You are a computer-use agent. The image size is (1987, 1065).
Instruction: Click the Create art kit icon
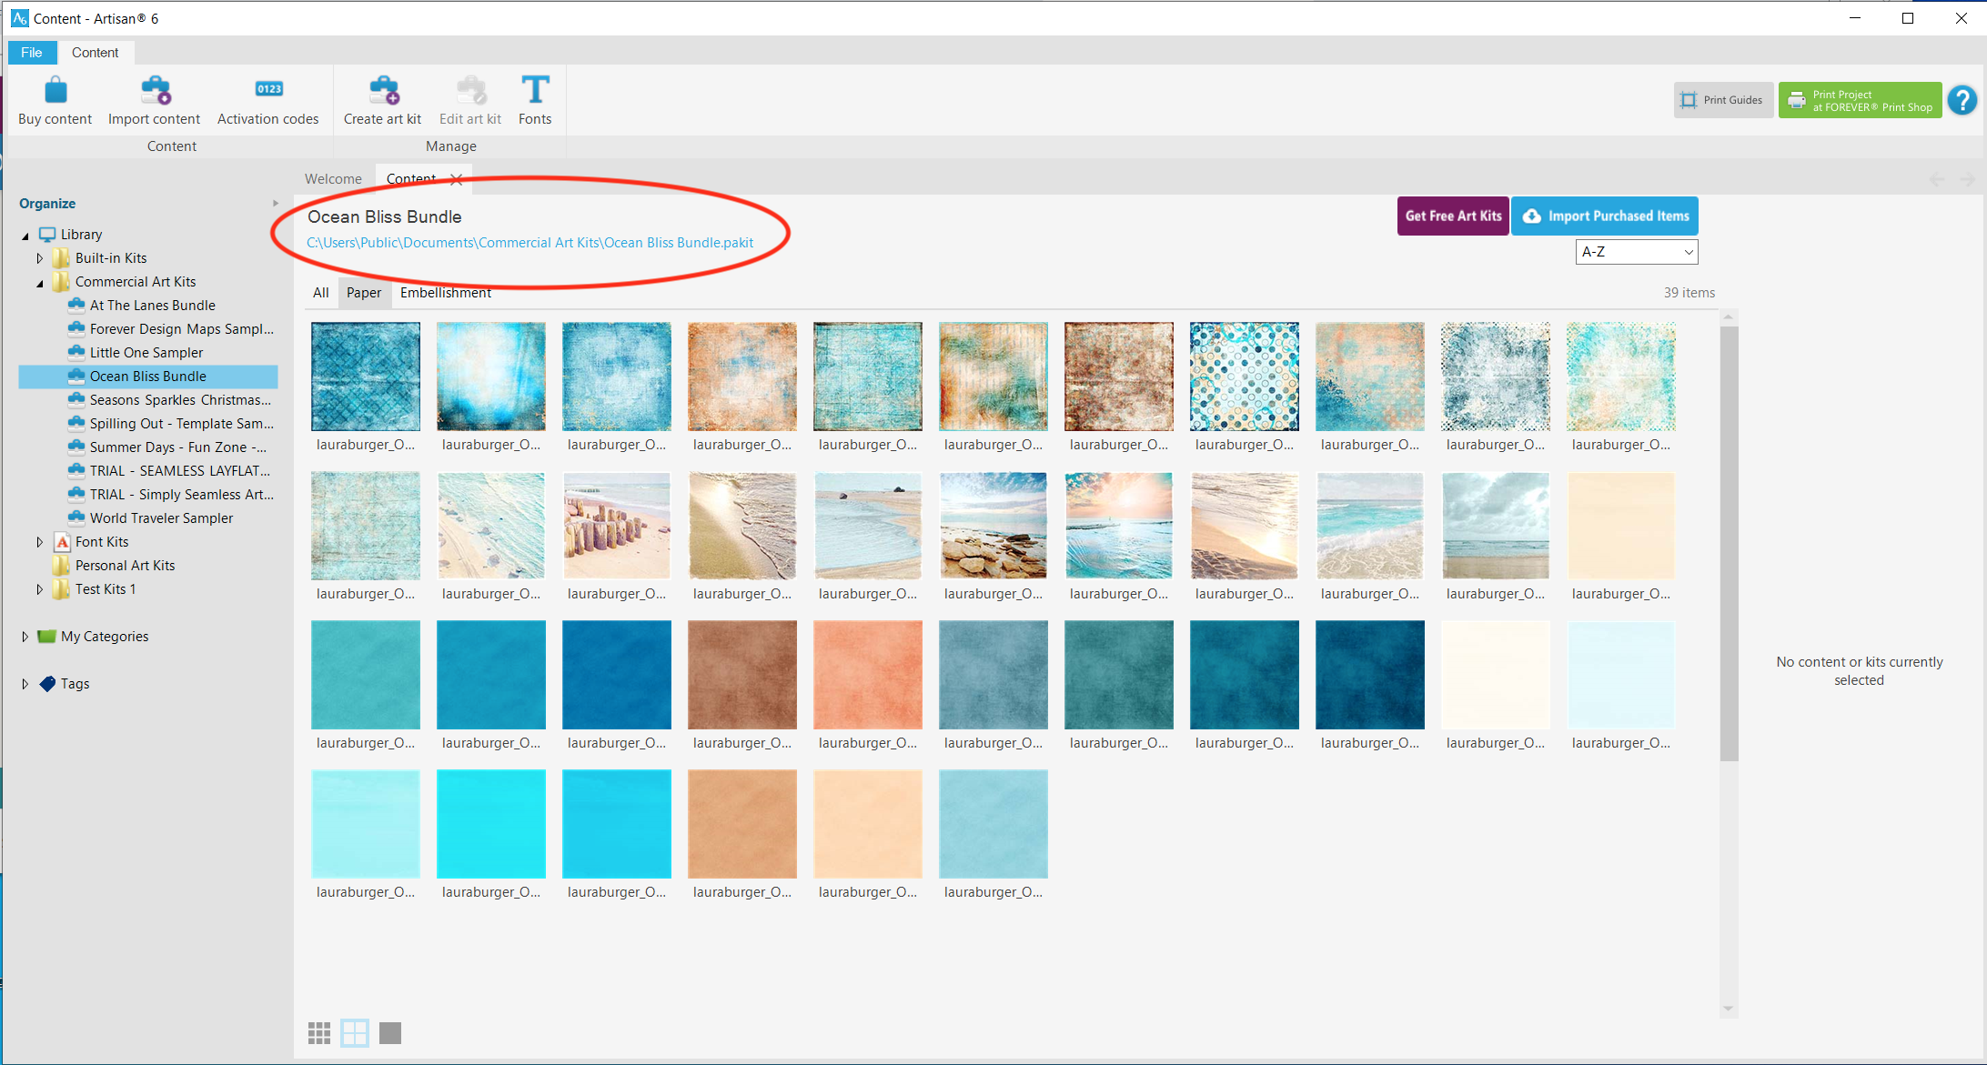pos(383,91)
